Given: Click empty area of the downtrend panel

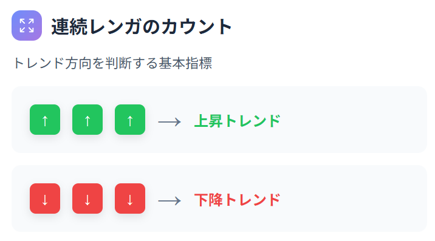Looking at the screenshot, I should [352, 199].
